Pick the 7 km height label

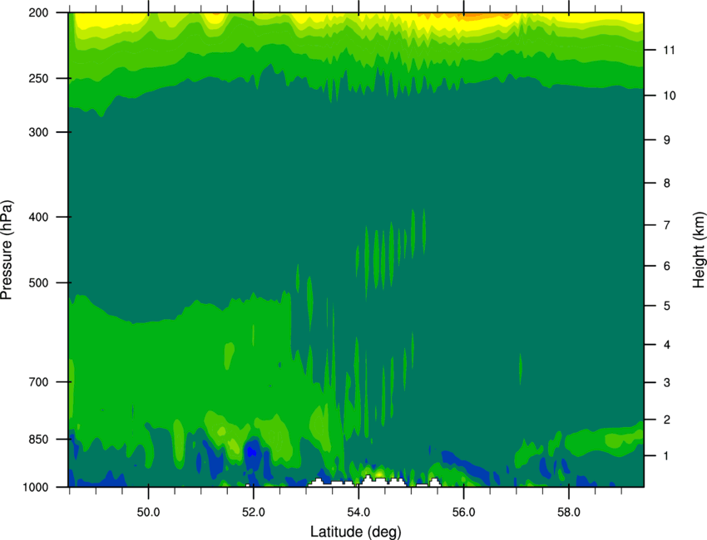[x=667, y=225]
